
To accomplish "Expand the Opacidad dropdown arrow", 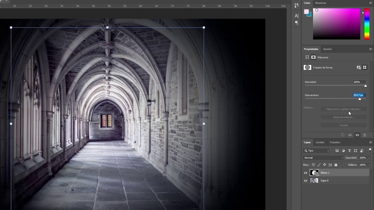I will [369, 158].
